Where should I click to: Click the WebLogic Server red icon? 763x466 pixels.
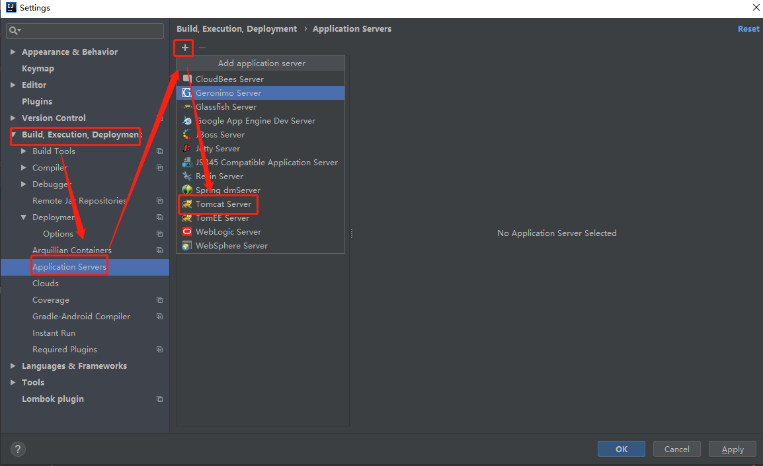(x=187, y=231)
